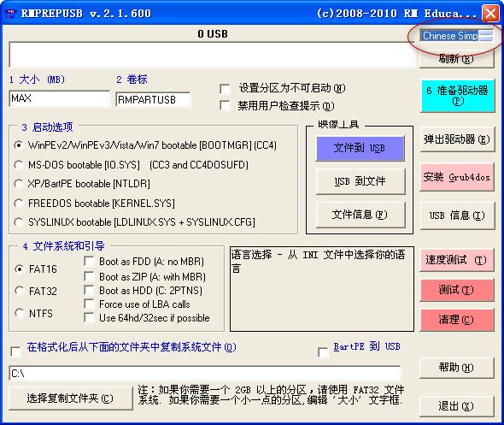This screenshot has width=504, height=425.
Task: Click the 语言选择 help text box
Action: tap(322, 289)
